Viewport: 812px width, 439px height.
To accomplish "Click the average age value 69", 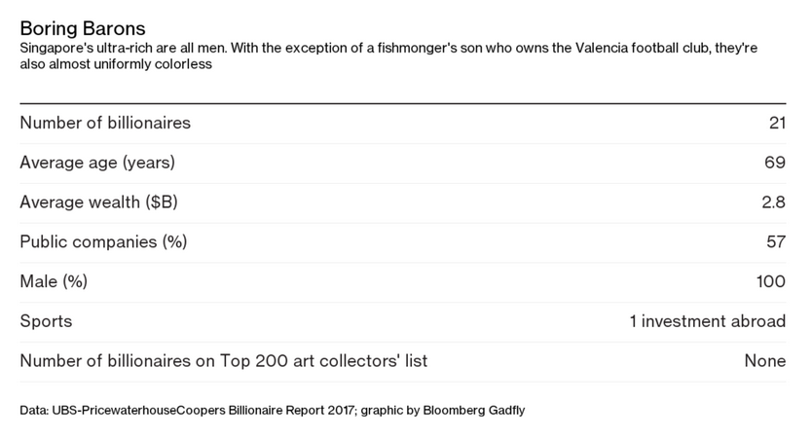I will pyautogui.click(x=775, y=163).
